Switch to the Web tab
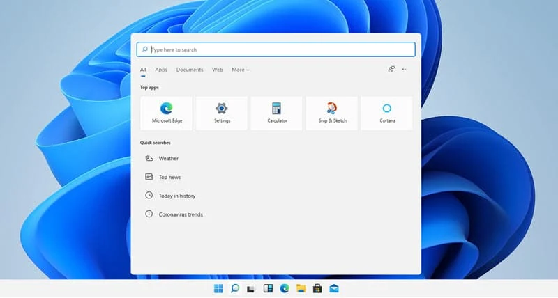Viewport: 558px width, 298px height. (x=218, y=70)
